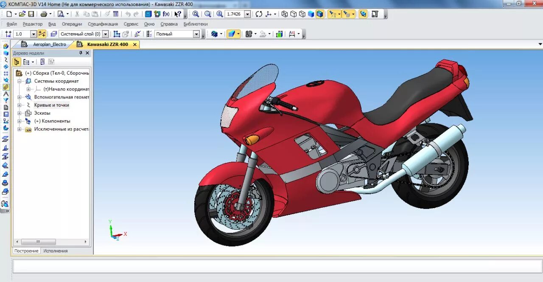The height and width of the screenshot is (282, 543).
Task: Toggle the snap points button beside step field
Action: click(x=42, y=34)
